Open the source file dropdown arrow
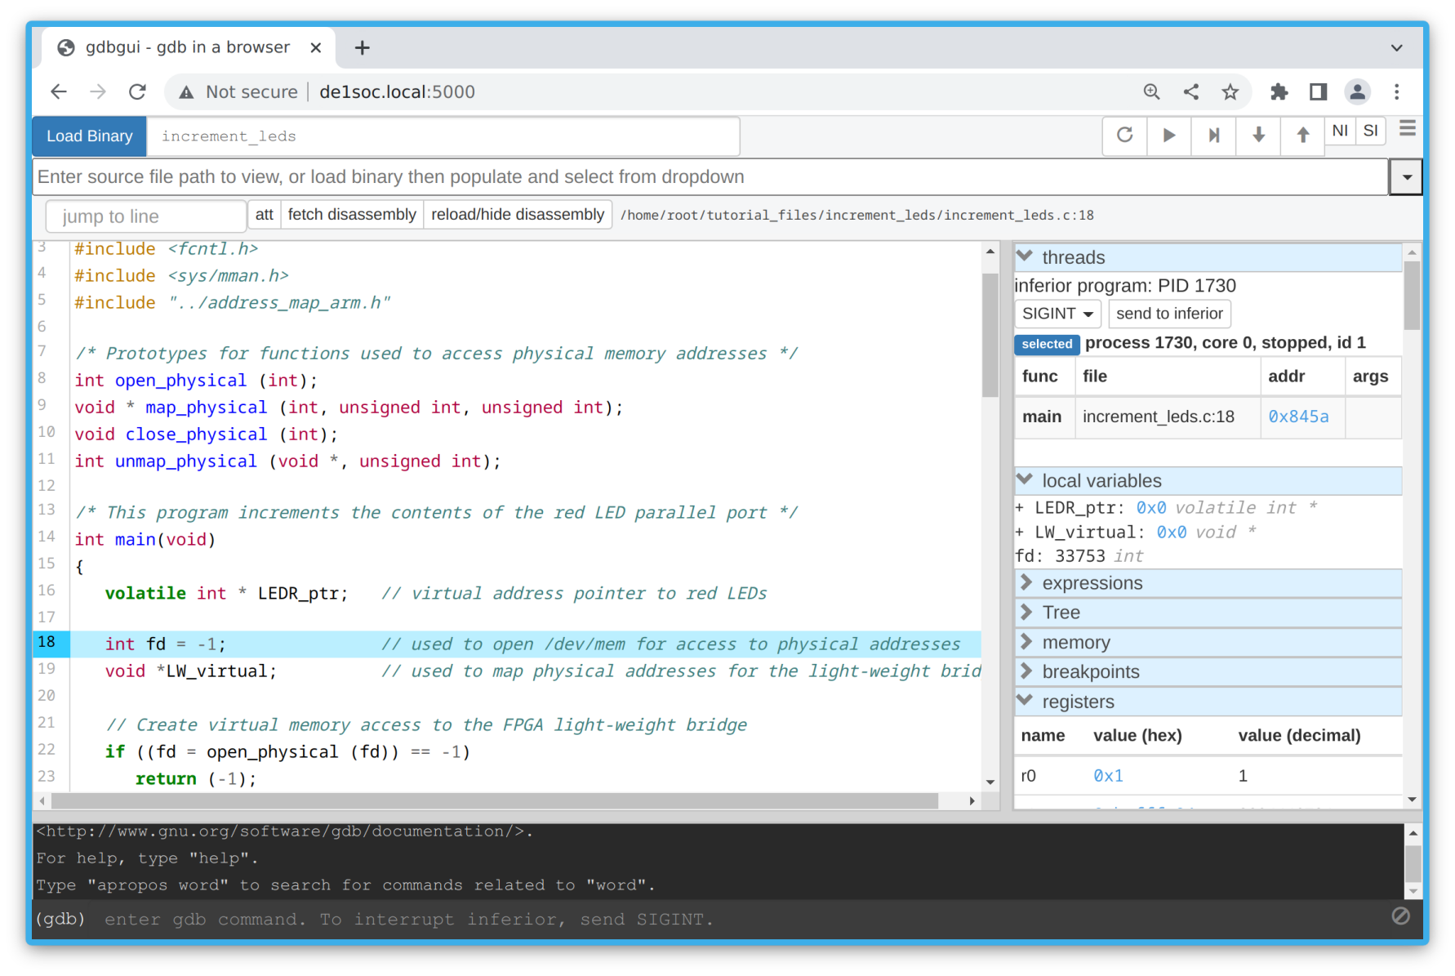 click(x=1406, y=177)
